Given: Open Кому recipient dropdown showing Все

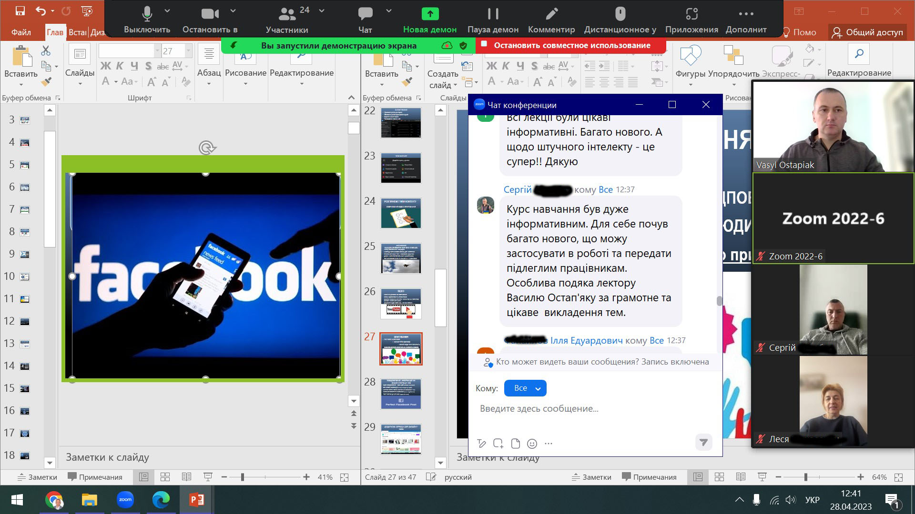Looking at the screenshot, I should tap(525, 388).
